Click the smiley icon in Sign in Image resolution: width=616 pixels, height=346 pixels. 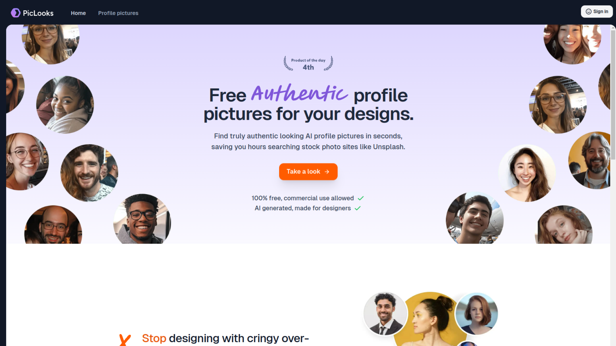(588, 12)
